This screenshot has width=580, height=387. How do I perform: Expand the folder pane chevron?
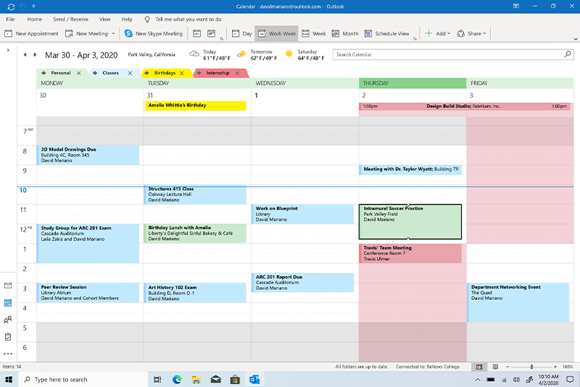point(8,49)
